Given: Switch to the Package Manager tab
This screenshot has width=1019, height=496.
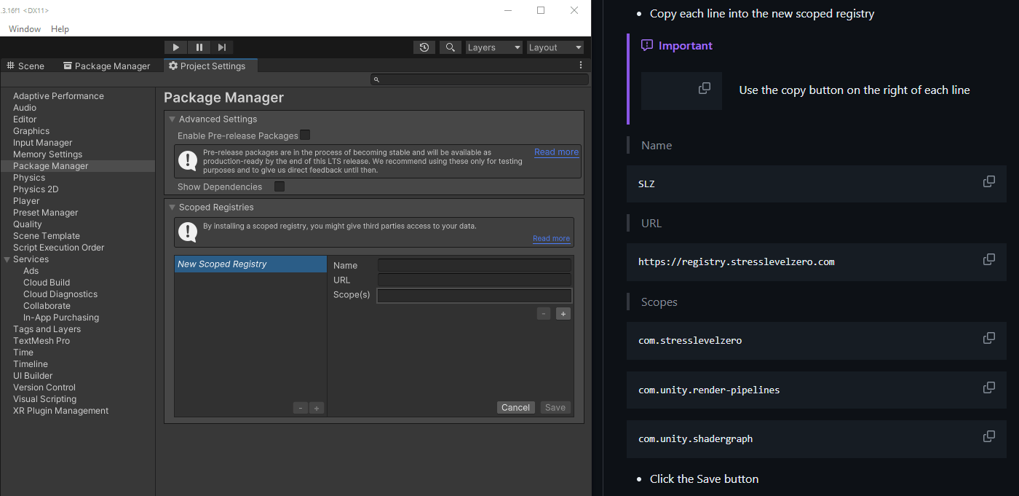Looking at the screenshot, I should pos(106,66).
